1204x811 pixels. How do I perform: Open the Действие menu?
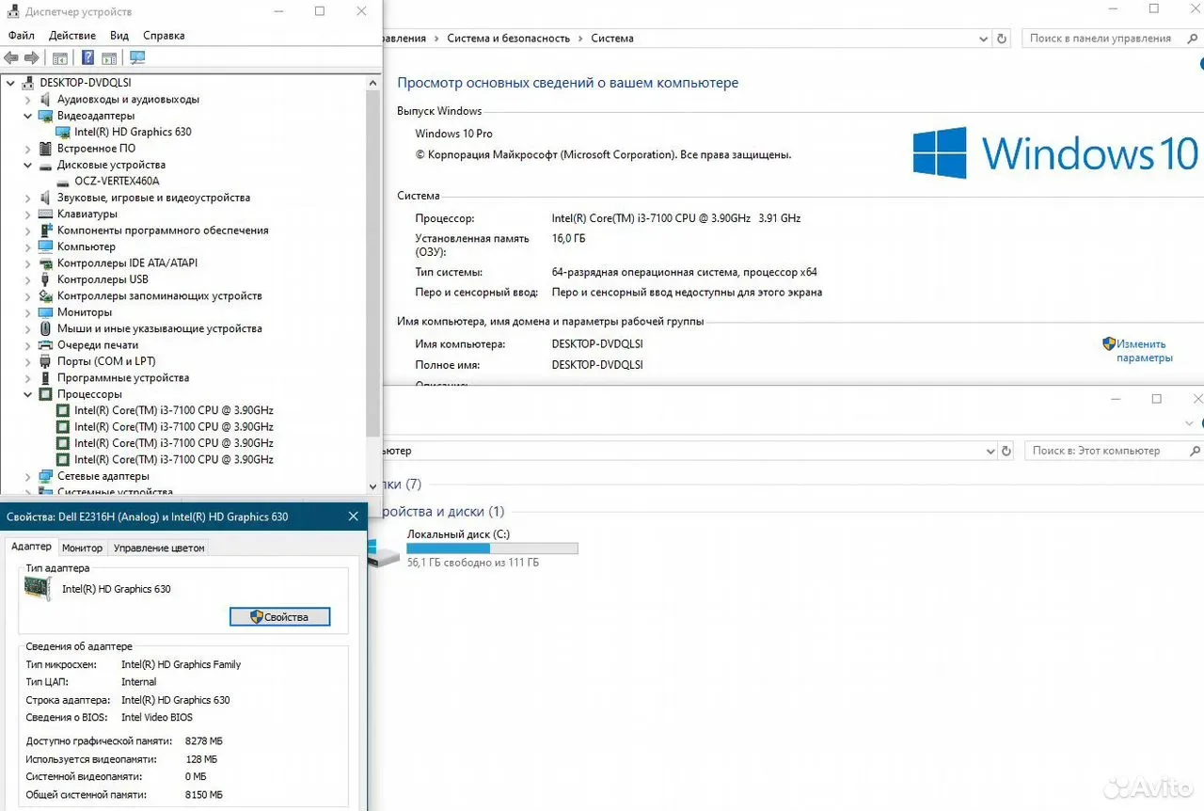71,36
